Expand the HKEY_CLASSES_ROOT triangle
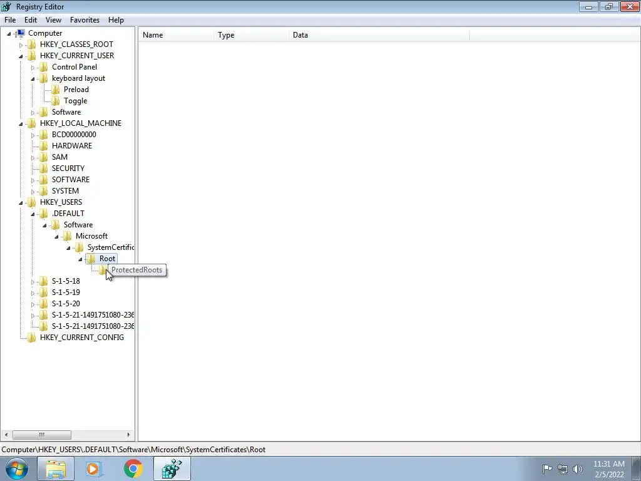The width and height of the screenshot is (641, 481). tap(21, 45)
